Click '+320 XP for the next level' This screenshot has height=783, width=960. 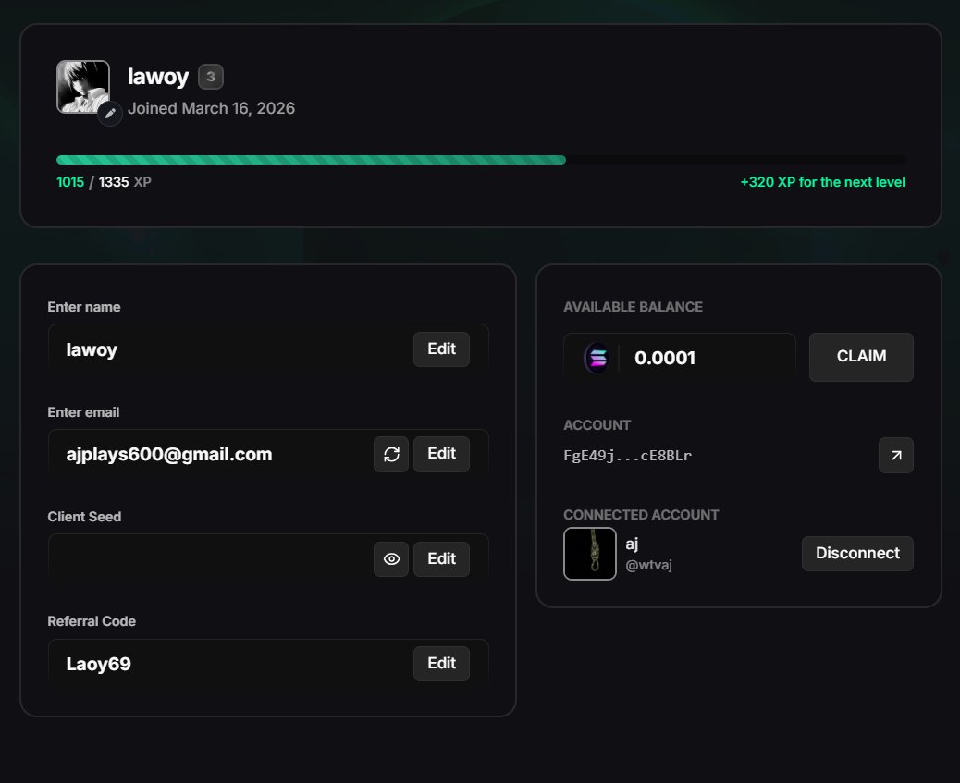pos(822,182)
